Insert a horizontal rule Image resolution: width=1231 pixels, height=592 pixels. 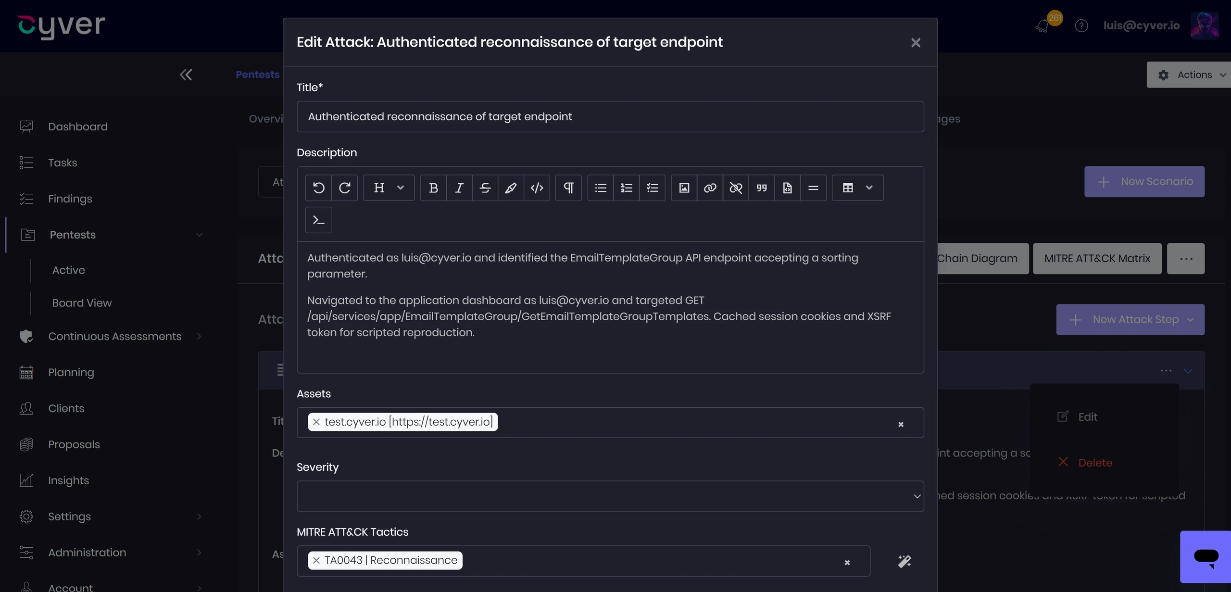(813, 188)
